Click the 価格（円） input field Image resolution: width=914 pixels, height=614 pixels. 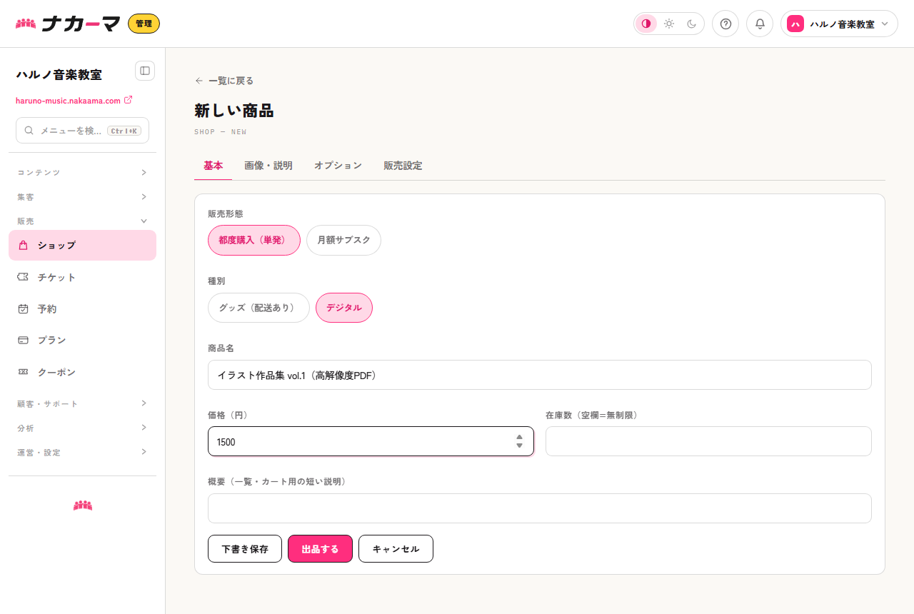[371, 441]
